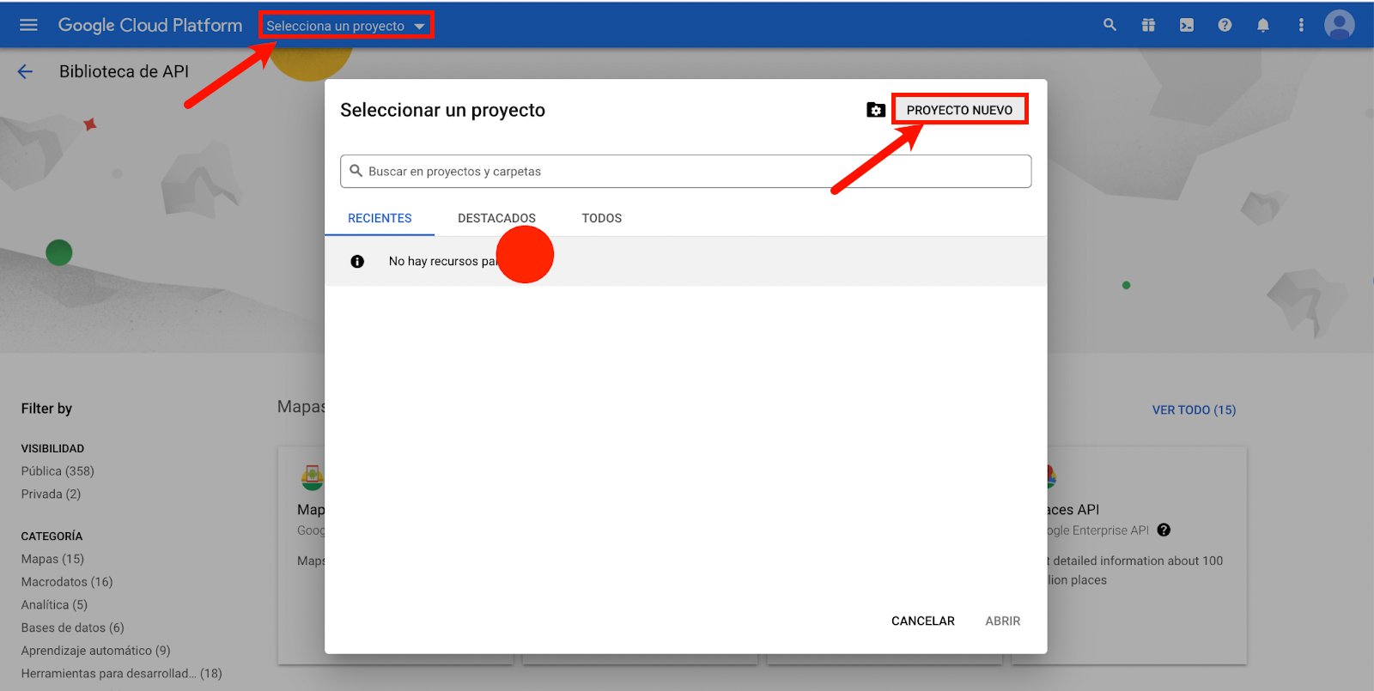Click the No hay recursos message text

[x=442, y=261]
